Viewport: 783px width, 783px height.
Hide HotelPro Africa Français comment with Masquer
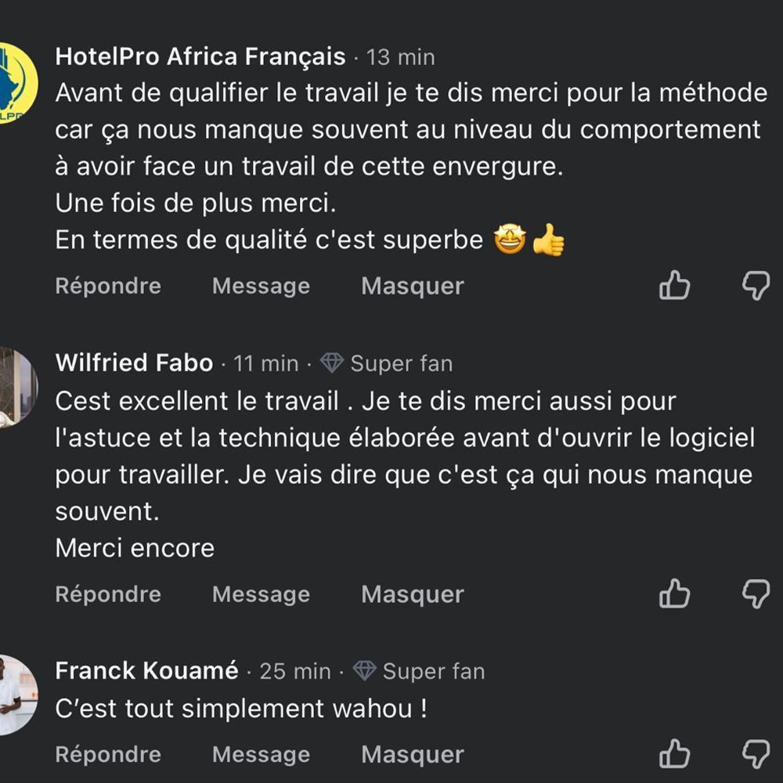412,287
